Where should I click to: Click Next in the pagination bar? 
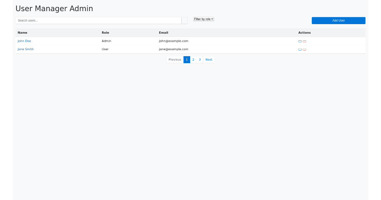point(209,59)
